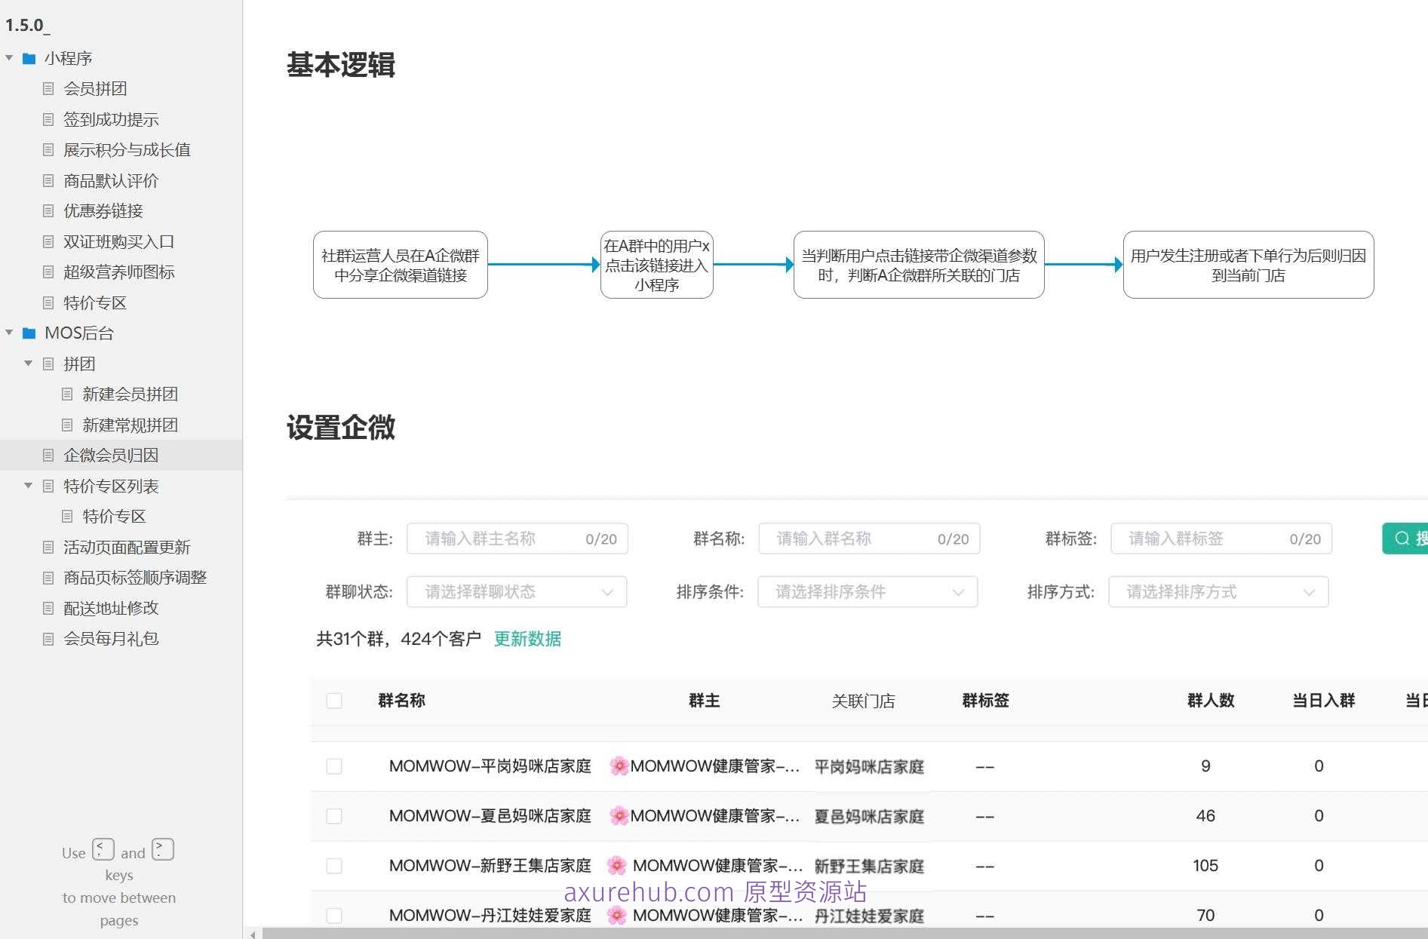Open the 商品页标签顺序调整 page
This screenshot has width=1428, height=939.
coord(135,578)
